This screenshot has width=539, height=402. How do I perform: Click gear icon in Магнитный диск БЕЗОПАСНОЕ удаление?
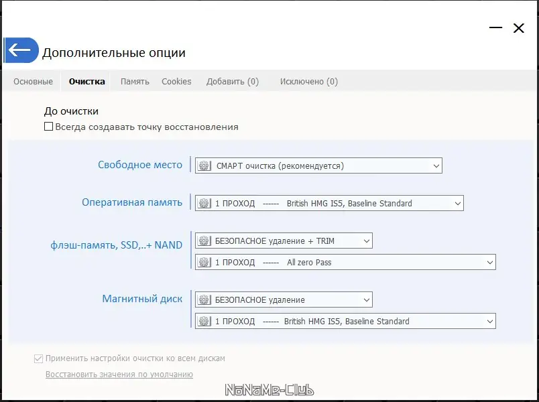[x=204, y=299]
